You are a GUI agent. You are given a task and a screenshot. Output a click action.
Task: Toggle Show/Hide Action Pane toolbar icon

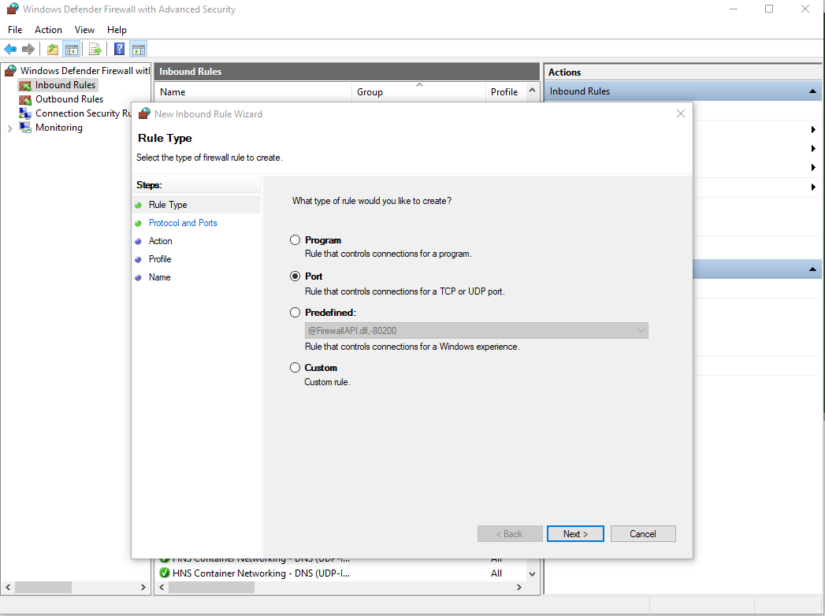click(x=139, y=50)
